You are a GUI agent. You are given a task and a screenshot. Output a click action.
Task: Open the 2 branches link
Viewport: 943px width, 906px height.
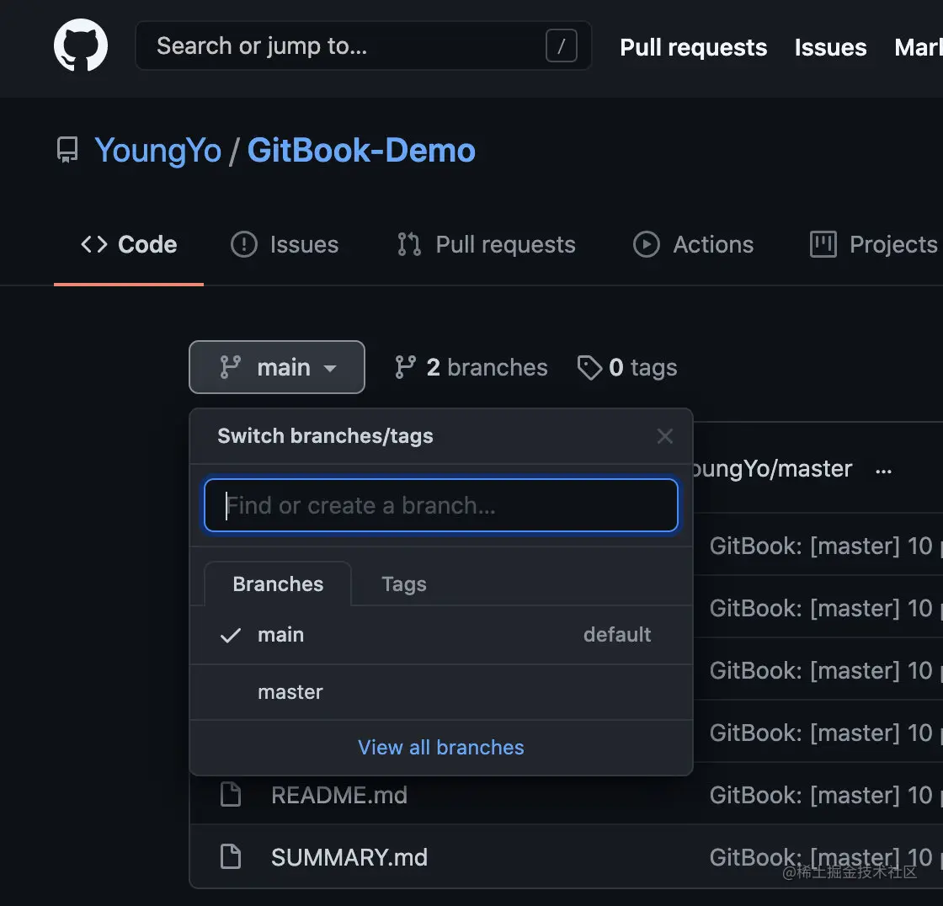click(471, 367)
